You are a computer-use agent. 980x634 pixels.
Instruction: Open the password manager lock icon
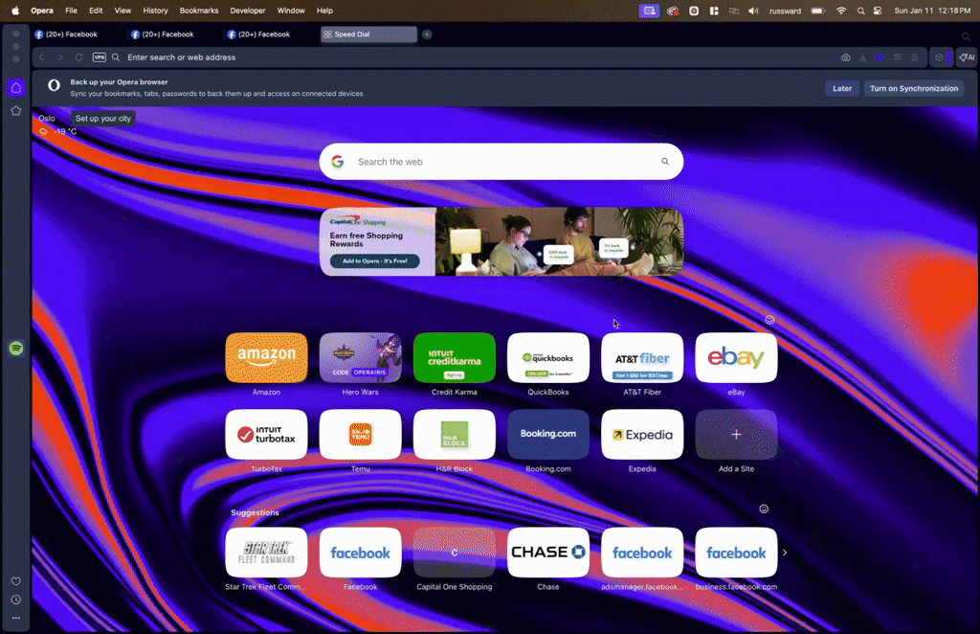[915, 57]
